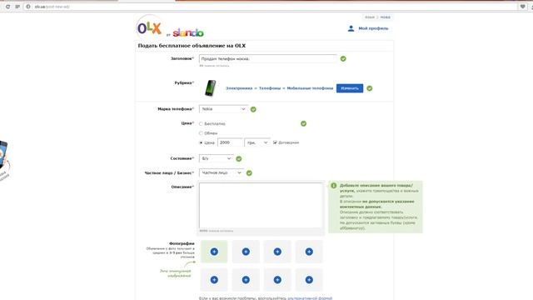
Task: Toggle the Договорная checkbox
Action: (275, 142)
